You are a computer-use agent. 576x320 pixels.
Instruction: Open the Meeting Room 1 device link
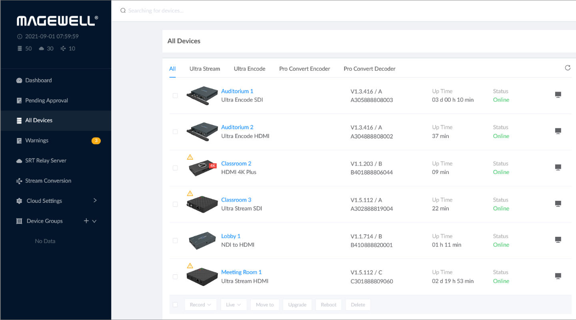point(241,272)
